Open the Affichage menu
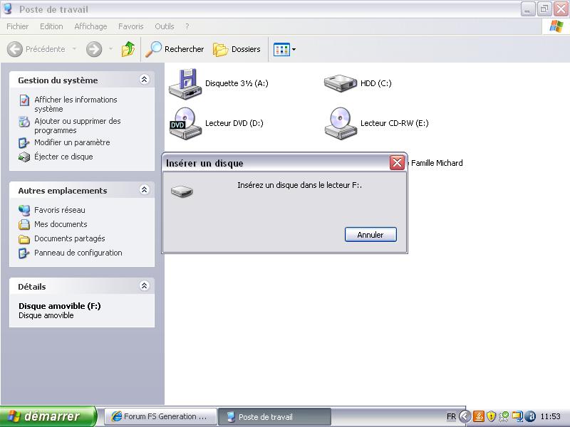The image size is (570, 427). coord(90,26)
